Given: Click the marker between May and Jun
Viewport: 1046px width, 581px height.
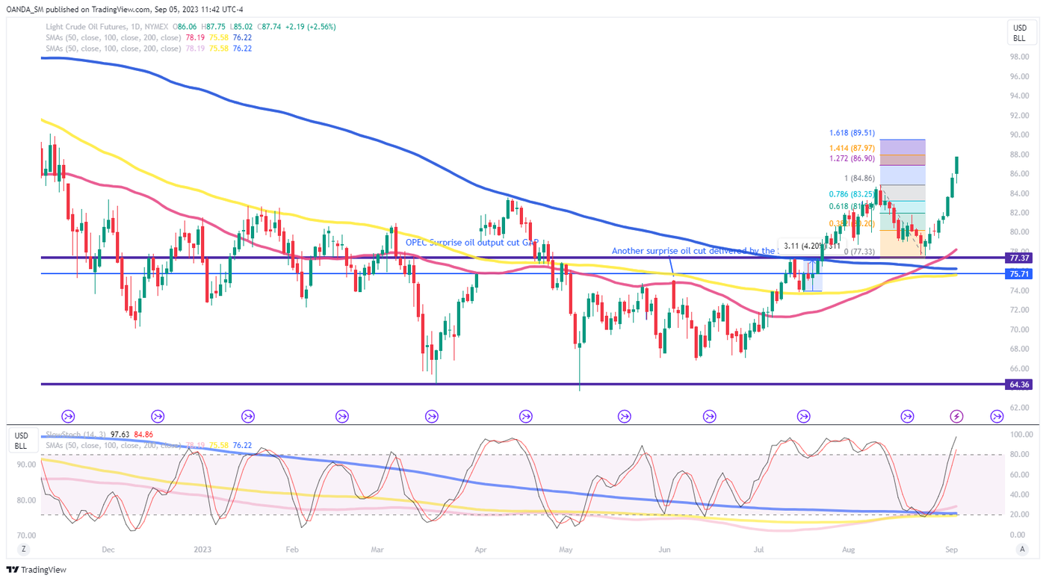Looking at the screenshot, I should (624, 416).
